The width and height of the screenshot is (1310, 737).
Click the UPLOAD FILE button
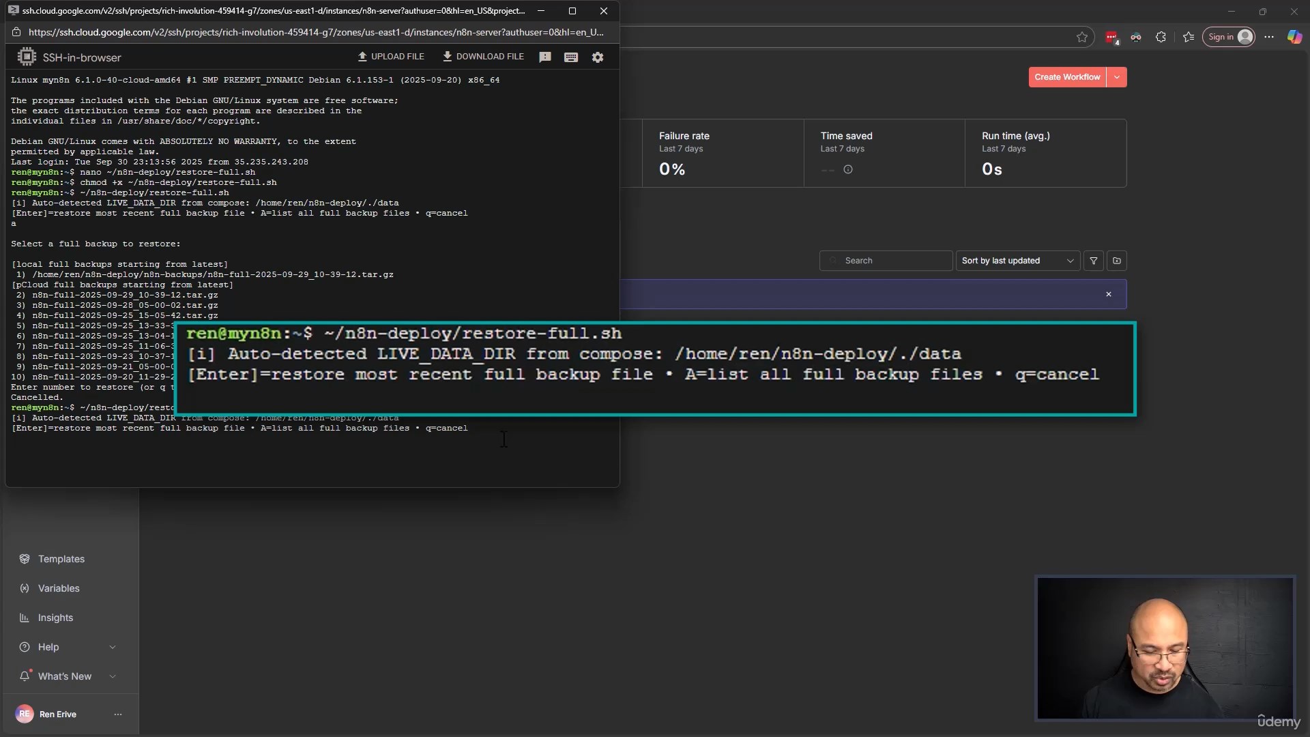click(x=391, y=57)
